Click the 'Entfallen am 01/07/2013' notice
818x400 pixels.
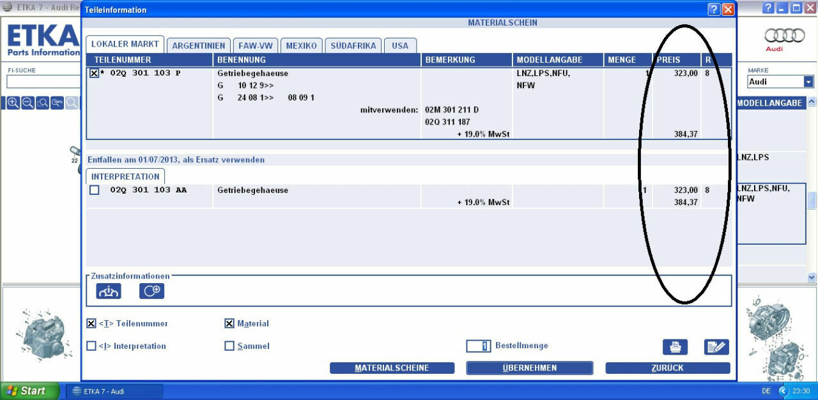(x=176, y=160)
